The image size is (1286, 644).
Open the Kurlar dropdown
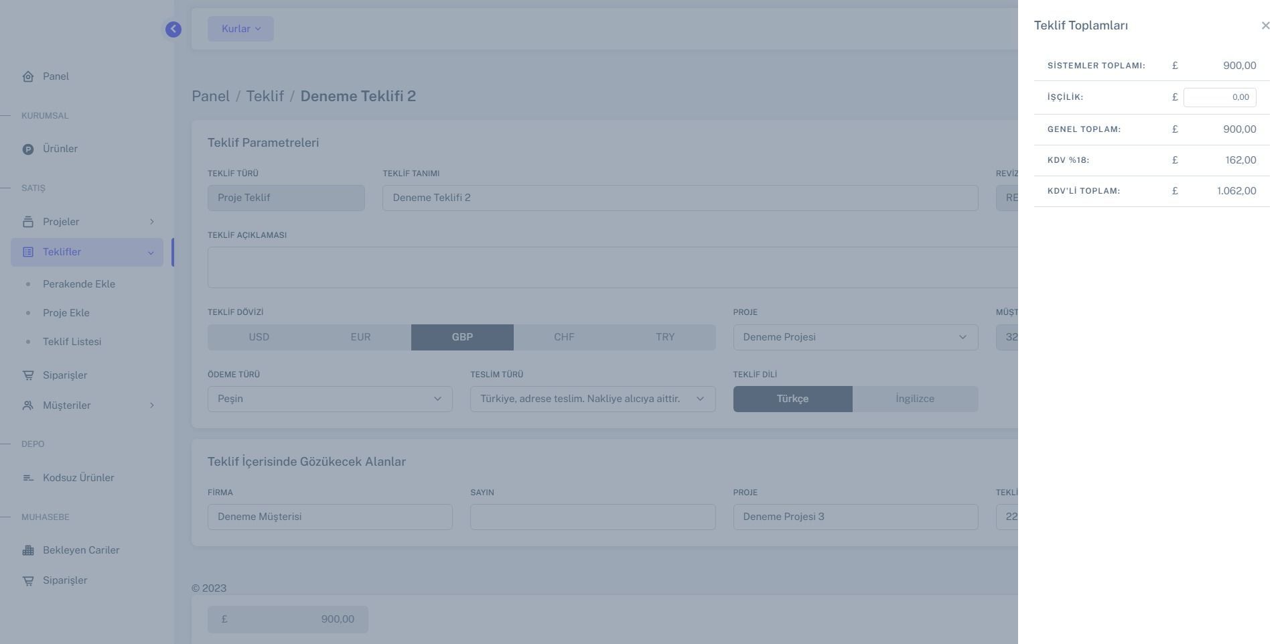click(240, 29)
